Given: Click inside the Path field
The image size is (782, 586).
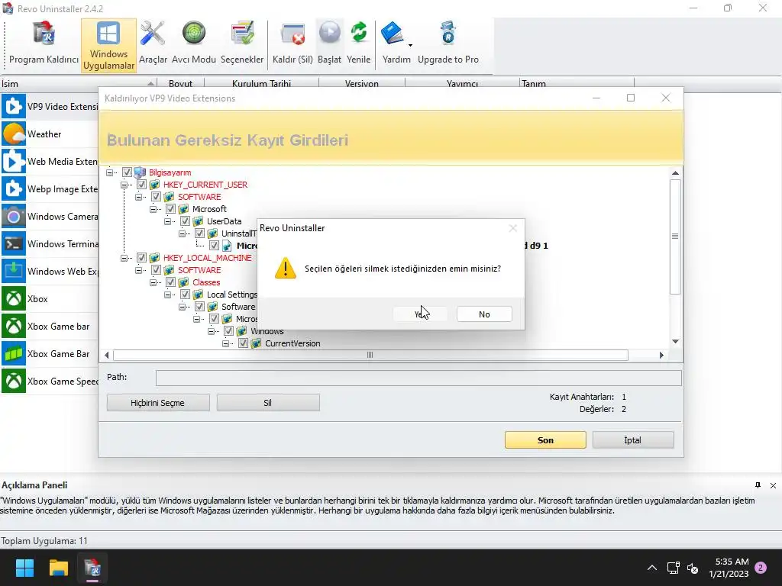Looking at the screenshot, I should click(x=418, y=378).
